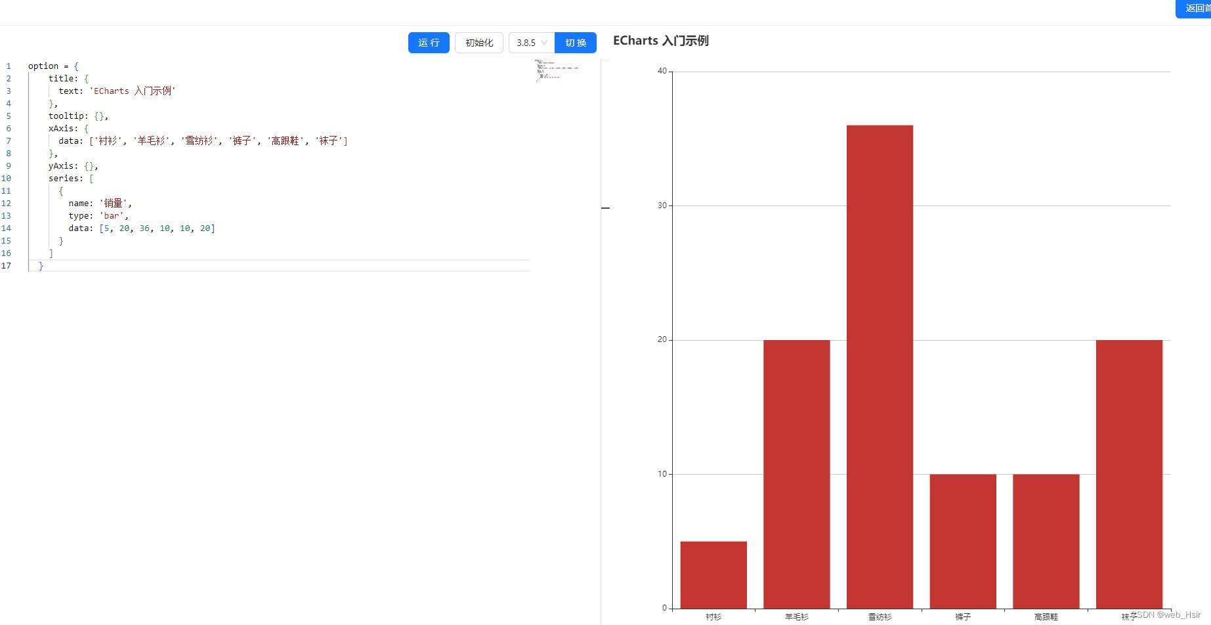This screenshot has height=625, width=1211.
Task: Click line number 17 in gutter
Action: point(6,265)
